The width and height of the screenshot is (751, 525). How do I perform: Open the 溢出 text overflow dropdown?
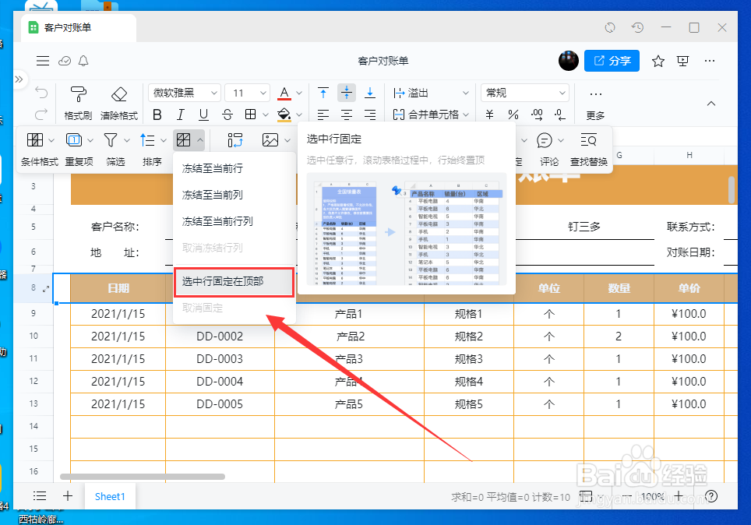(431, 93)
